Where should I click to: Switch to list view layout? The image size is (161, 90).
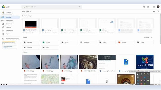(154, 11)
